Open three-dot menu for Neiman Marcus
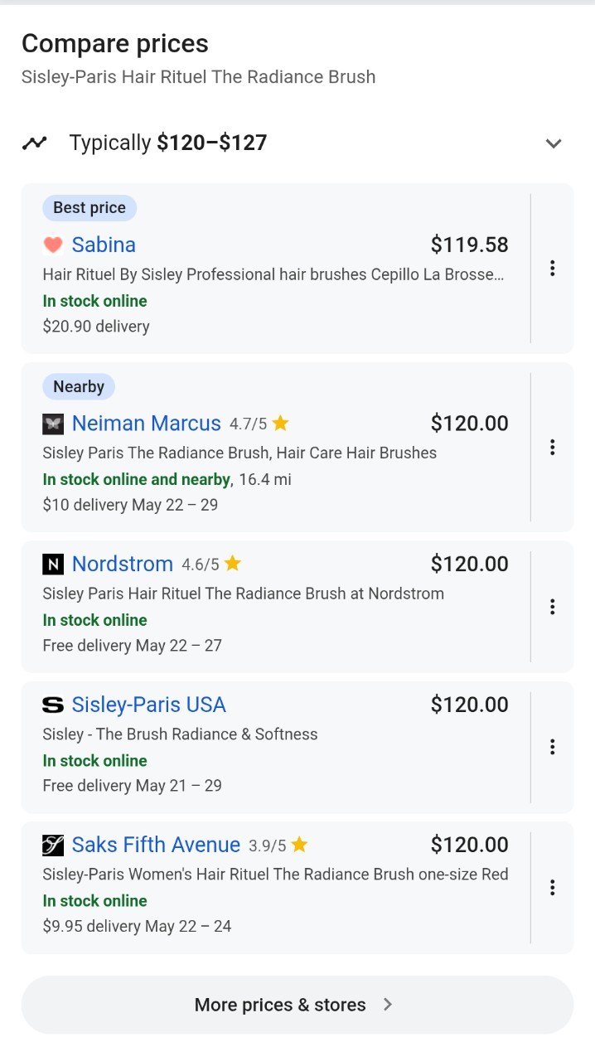 pos(552,447)
